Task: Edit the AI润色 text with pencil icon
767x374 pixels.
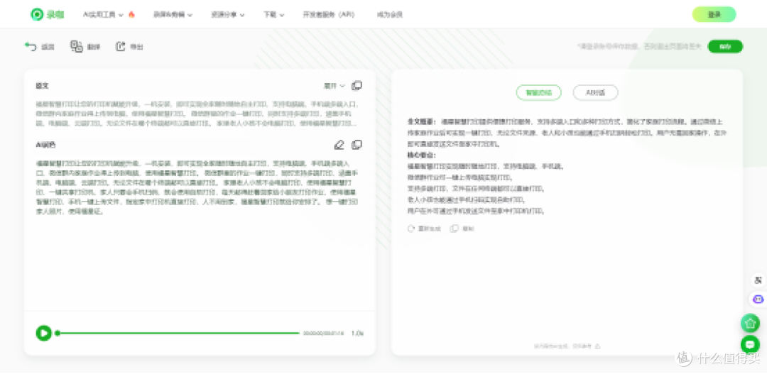Action: coord(339,145)
